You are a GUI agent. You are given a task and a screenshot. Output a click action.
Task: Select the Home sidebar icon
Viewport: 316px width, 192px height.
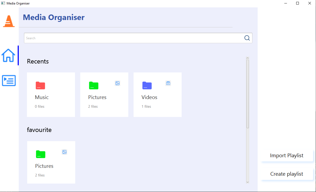click(9, 56)
